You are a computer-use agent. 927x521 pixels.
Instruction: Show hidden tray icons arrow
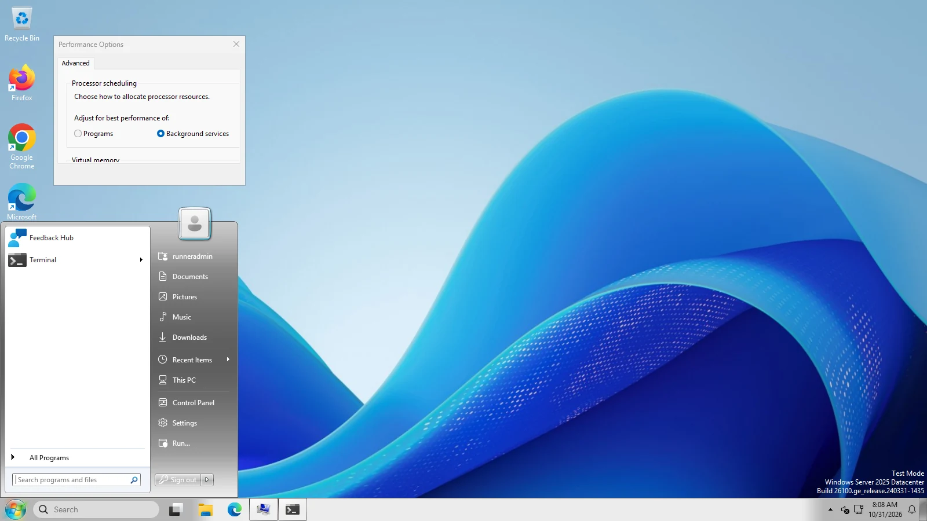coord(830,510)
